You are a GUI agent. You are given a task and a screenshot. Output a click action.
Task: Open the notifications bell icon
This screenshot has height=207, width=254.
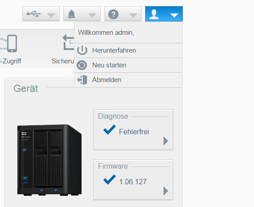[71, 14]
